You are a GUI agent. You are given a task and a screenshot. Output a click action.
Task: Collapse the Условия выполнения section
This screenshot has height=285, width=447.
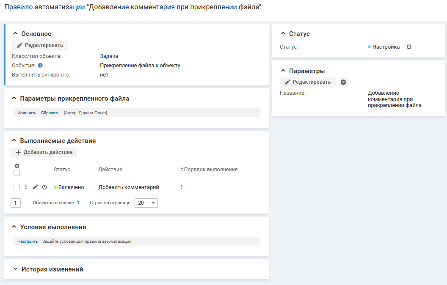[14, 227]
